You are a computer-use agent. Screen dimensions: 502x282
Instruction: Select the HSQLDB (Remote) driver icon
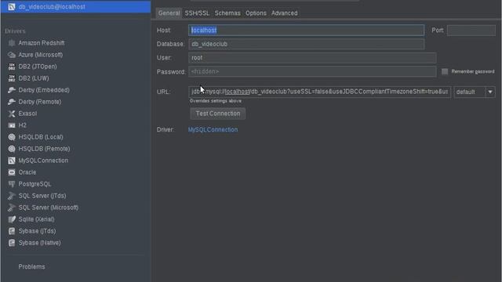(12, 149)
